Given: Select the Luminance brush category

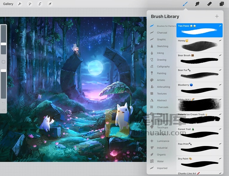Looking at the screenshot, I should click(163, 141).
